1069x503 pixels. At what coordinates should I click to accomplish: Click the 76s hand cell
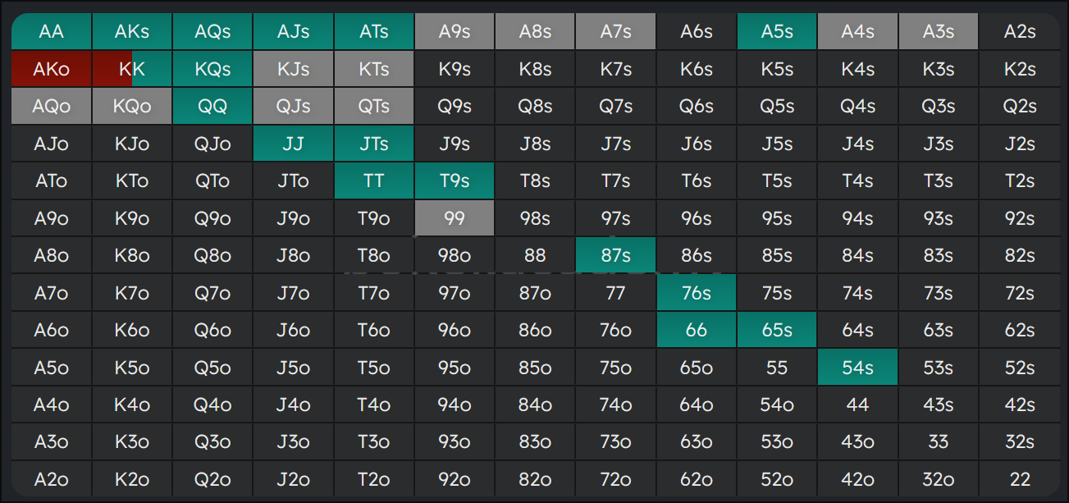(696, 293)
